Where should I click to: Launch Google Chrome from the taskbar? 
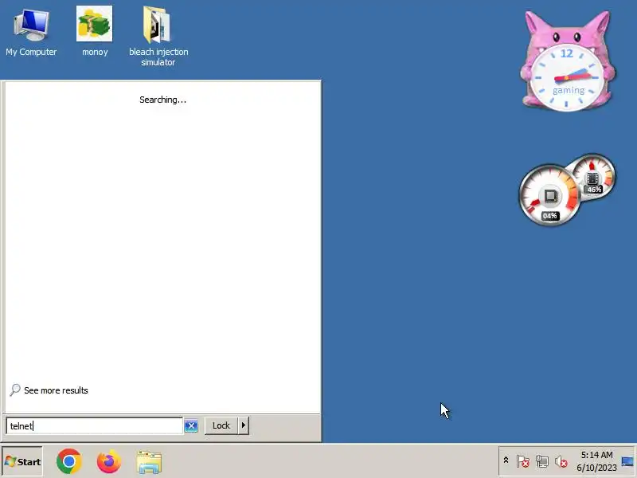click(69, 461)
